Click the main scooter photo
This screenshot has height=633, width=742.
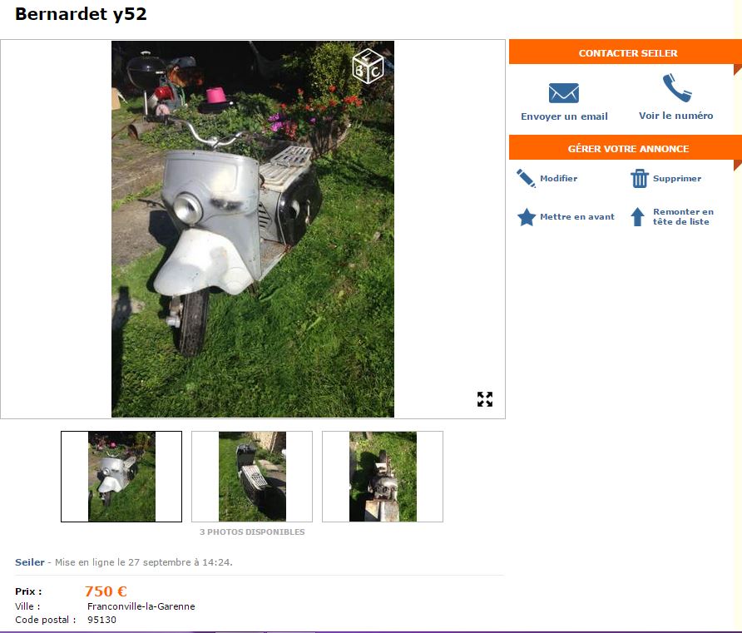(253, 229)
